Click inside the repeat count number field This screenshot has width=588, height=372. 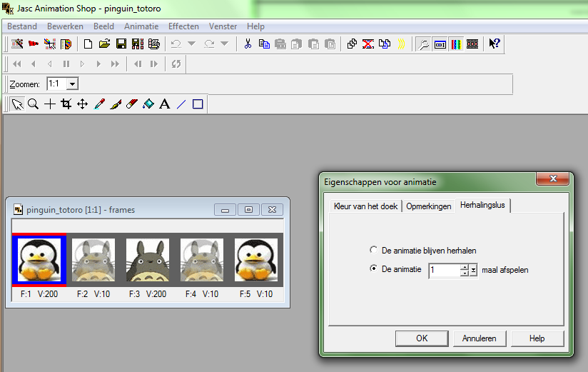[x=445, y=270]
